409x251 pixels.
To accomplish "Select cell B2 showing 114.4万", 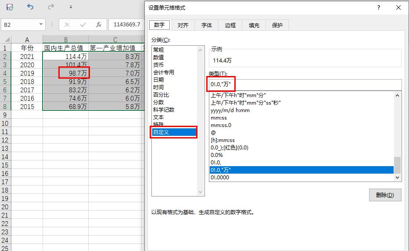I will tap(66, 56).
